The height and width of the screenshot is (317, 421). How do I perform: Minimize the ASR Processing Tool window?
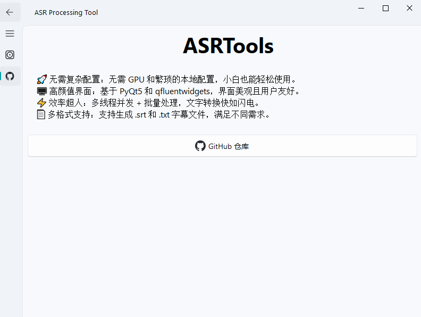[361, 8]
